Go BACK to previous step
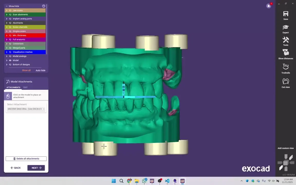 click(16, 168)
